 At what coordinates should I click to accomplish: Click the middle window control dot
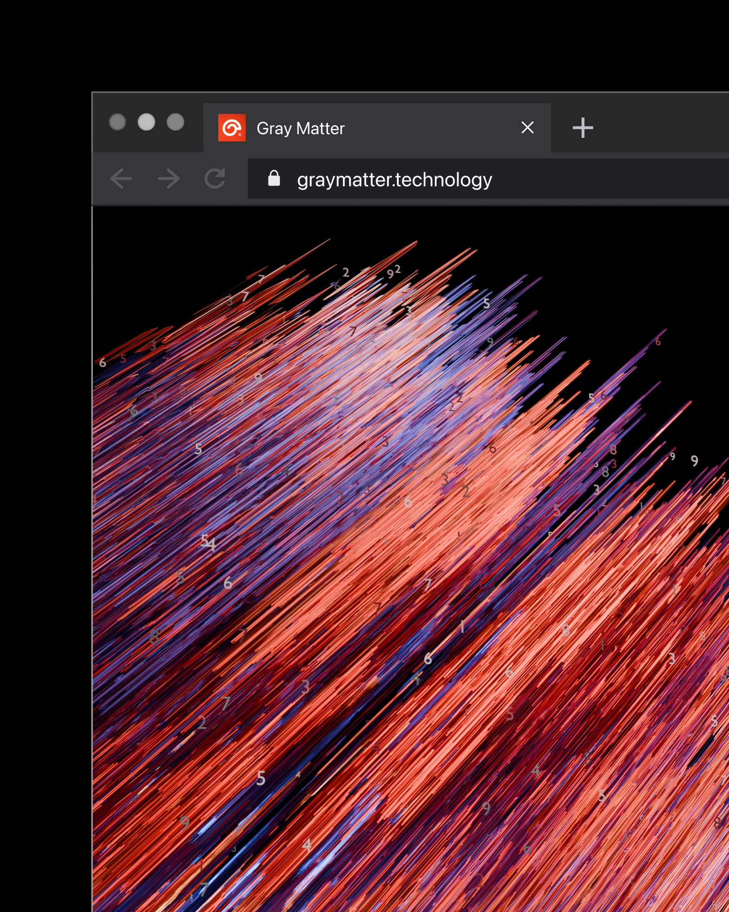pyautogui.click(x=146, y=122)
